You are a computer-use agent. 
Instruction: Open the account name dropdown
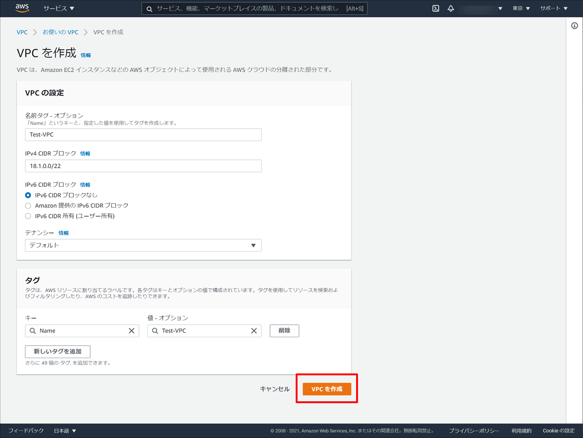point(482,8)
